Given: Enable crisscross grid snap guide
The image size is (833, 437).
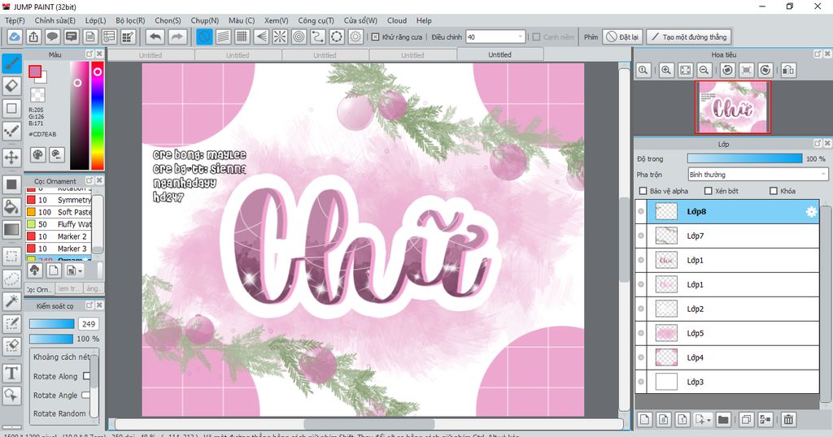Looking at the screenshot, I should tap(242, 37).
